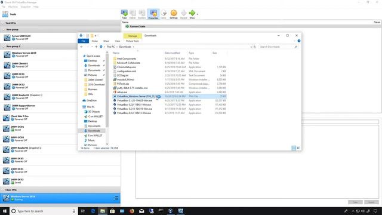Select the Server 2019 GUI virtual machine

(x=39, y=38)
